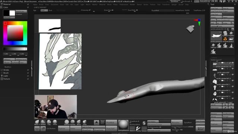This screenshot has height=134, width=238.
Task: Collapse the Color palette
Action: (6, 7)
